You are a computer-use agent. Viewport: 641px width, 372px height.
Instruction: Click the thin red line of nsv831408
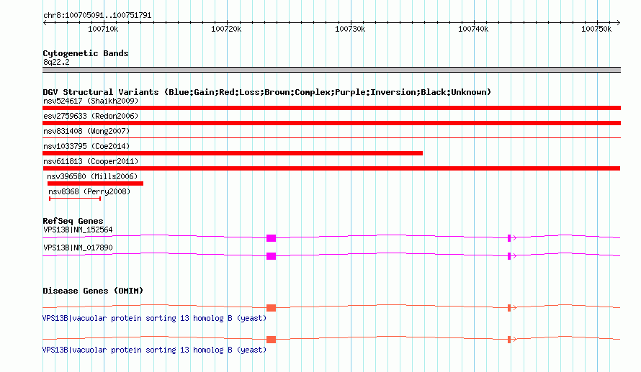click(x=331, y=138)
